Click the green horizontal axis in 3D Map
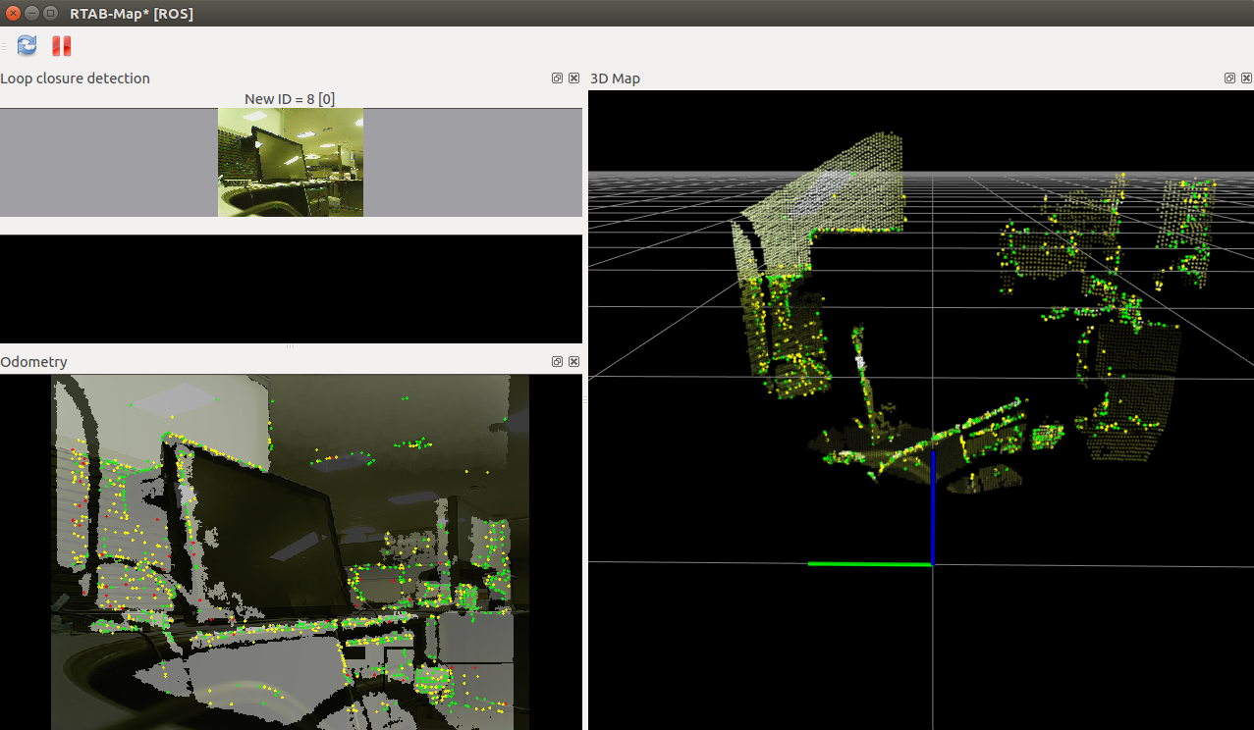The image size is (1254, 730). (x=868, y=564)
